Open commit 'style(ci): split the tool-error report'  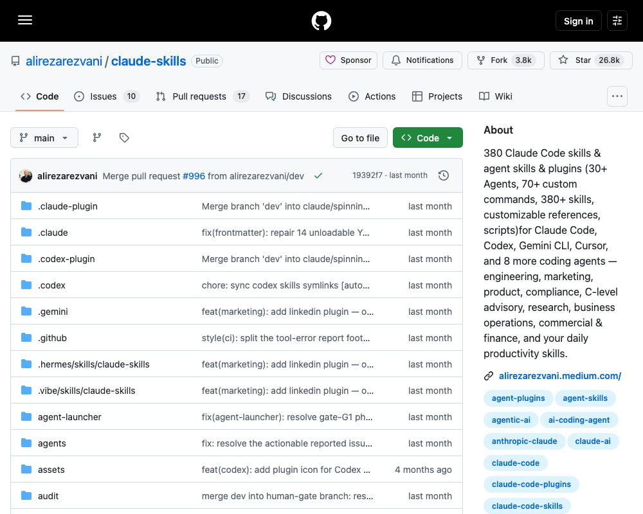[x=286, y=338]
